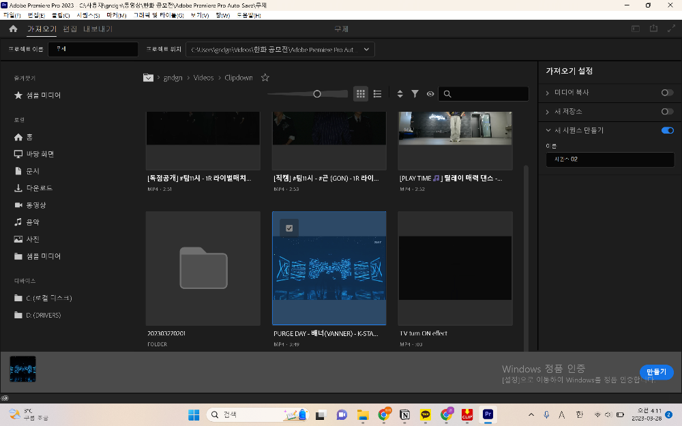Open sort order options
The width and height of the screenshot is (682, 426).
[400, 93]
